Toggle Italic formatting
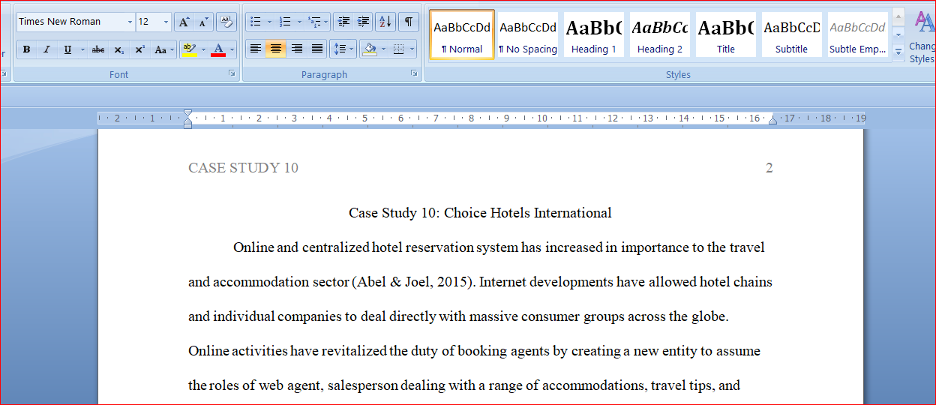The width and height of the screenshot is (936, 405). 46,49
